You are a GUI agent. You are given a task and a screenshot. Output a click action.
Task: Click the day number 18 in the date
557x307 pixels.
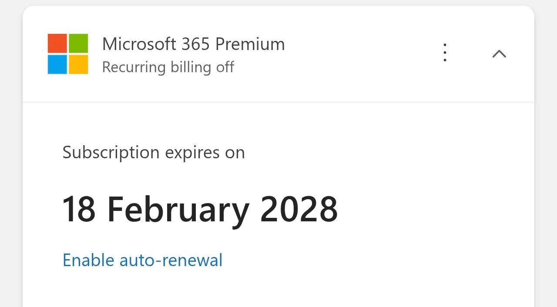(79, 210)
